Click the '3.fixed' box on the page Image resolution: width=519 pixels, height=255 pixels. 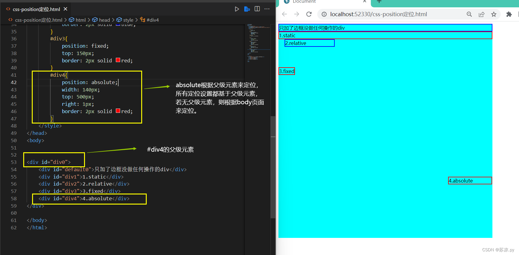pyautogui.click(x=287, y=71)
